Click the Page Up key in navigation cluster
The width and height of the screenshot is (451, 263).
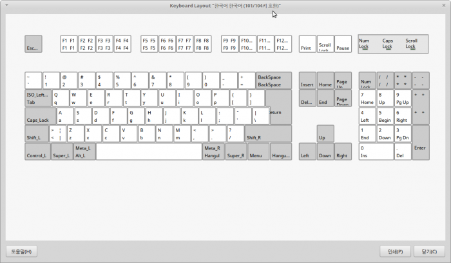click(343, 81)
